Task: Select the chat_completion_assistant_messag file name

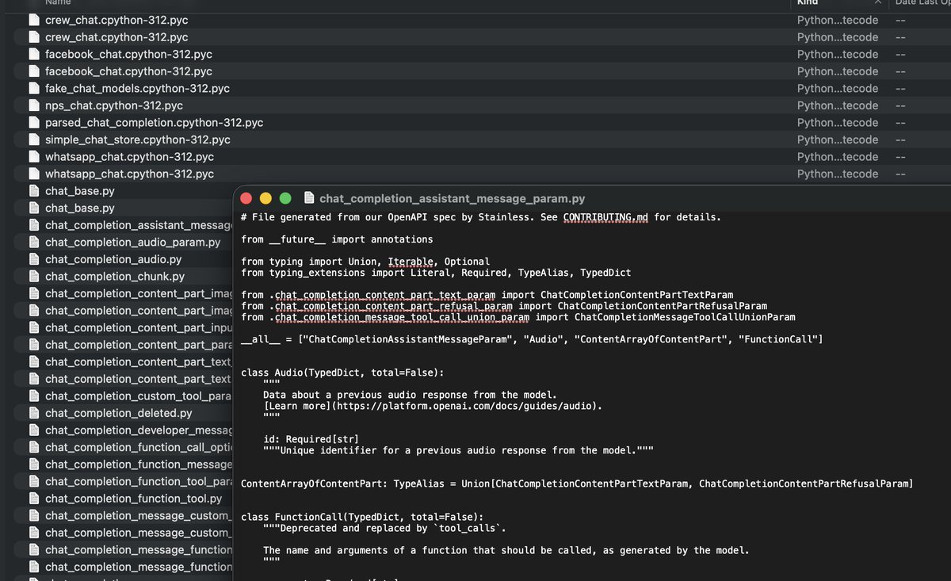Action: click(138, 225)
